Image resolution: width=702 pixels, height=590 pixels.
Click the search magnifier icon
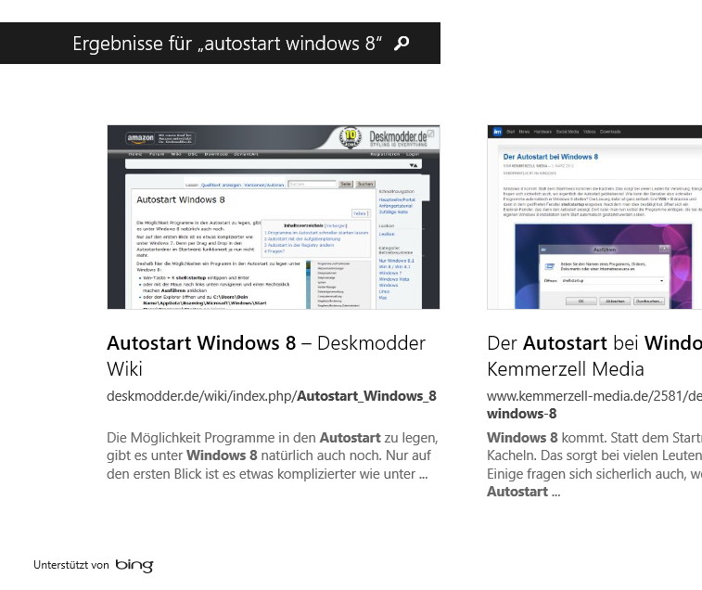point(402,43)
